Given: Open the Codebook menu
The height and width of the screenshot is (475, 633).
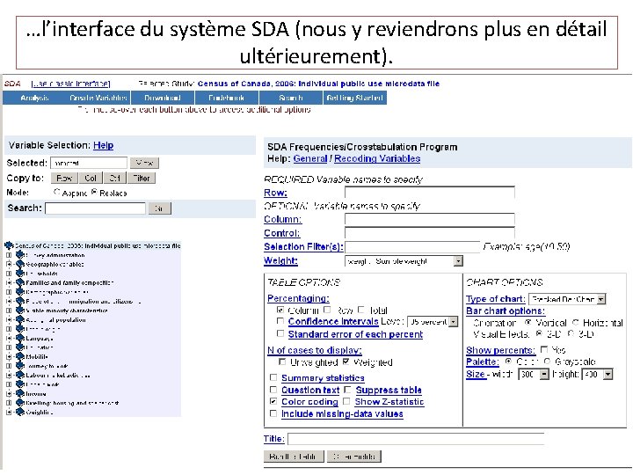Looking at the screenshot, I should coord(227,98).
